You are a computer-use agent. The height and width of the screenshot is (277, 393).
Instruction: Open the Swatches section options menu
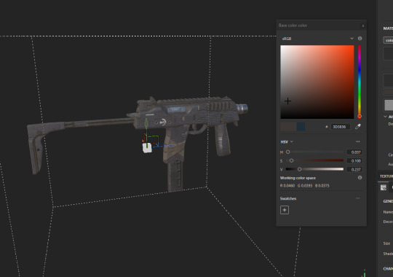coord(358,198)
